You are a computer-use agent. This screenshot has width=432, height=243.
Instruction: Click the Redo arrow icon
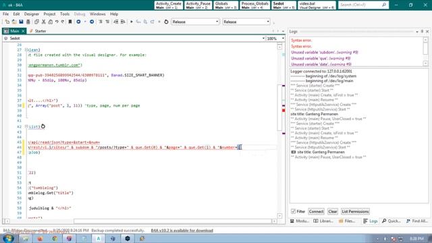tap(63, 22)
